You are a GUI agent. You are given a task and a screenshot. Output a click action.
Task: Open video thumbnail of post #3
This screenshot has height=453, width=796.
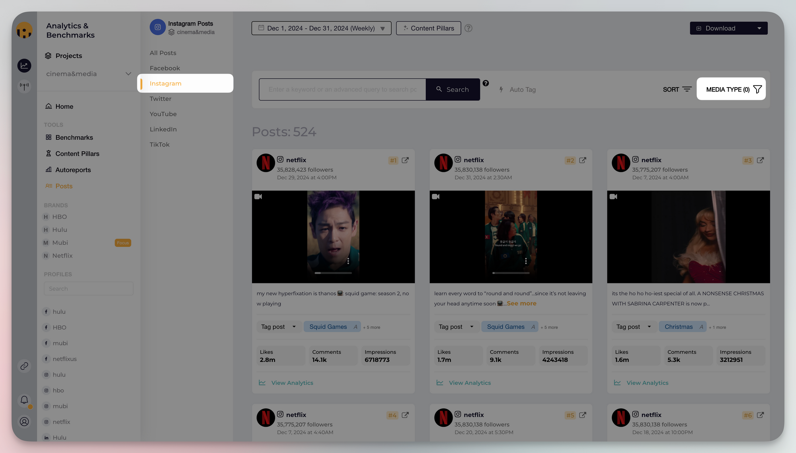click(688, 237)
